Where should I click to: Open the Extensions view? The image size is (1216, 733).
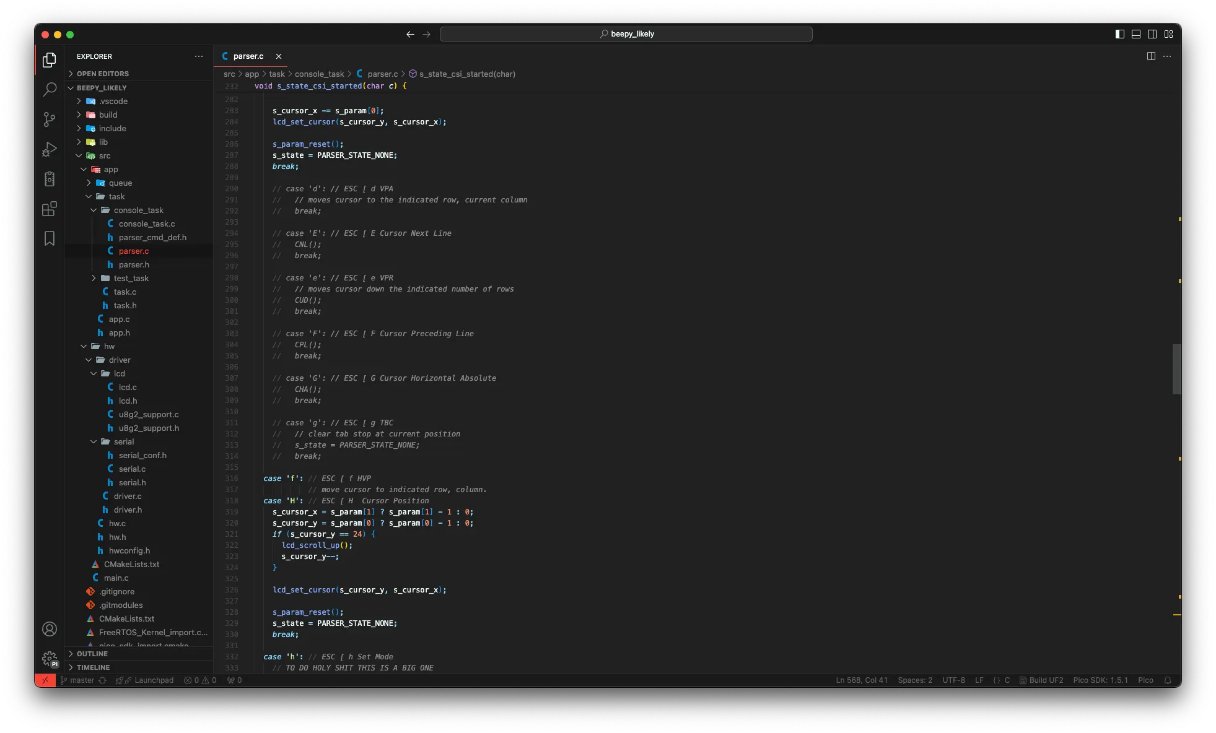pos(50,209)
